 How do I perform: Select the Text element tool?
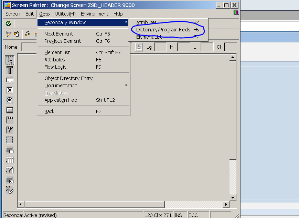point(9,70)
